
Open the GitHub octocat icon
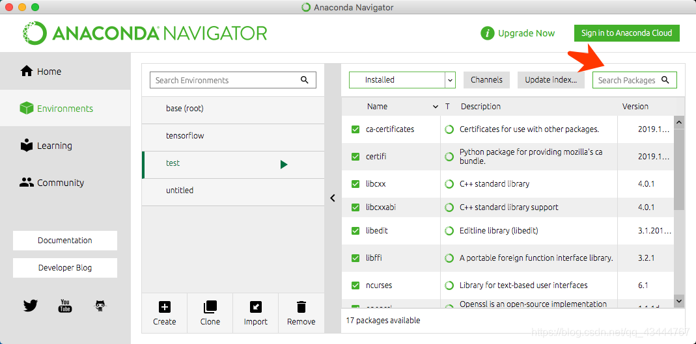(101, 306)
